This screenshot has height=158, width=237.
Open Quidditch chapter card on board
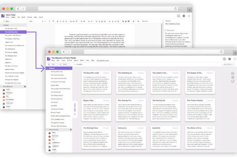tap(166, 137)
